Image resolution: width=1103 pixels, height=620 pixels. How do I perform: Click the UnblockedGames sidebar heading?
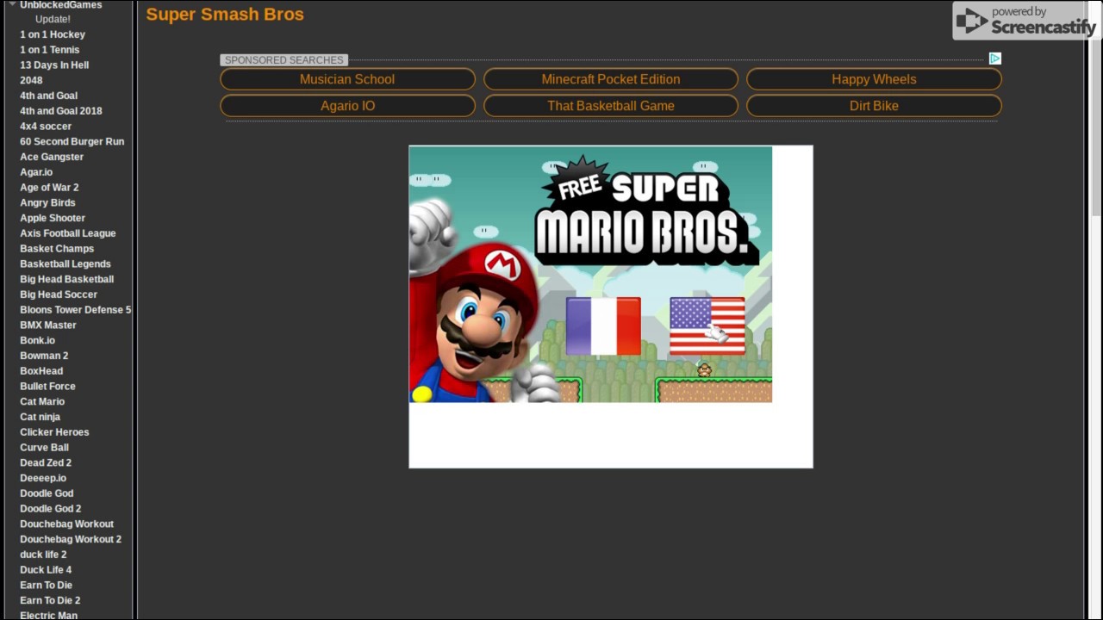tap(60, 5)
